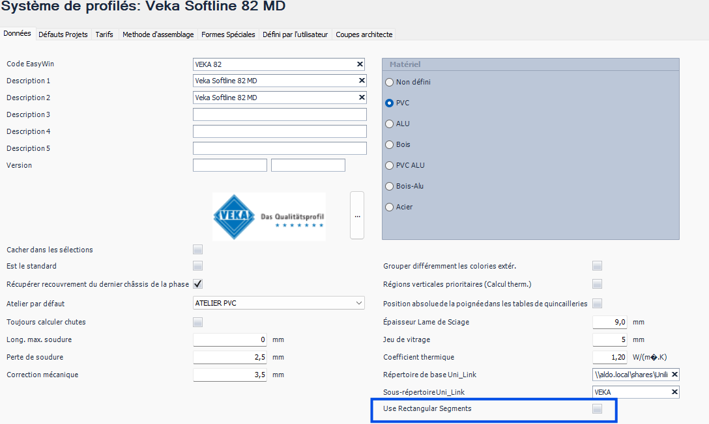The image size is (709, 424).
Task: Open the Défini par l'utilisateur tab
Action: coord(295,34)
